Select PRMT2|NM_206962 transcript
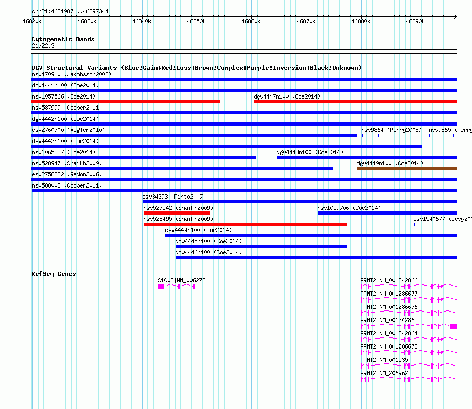Screen dimensions: 472x409 click(x=408, y=379)
